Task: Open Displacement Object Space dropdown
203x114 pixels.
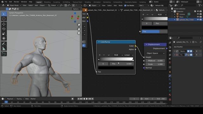Action: point(155,53)
